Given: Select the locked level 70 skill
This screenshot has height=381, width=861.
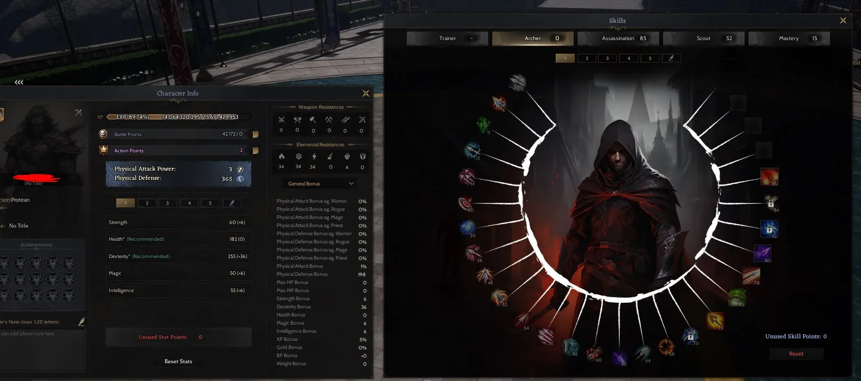Looking at the screenshot, I should pos(690,336).
